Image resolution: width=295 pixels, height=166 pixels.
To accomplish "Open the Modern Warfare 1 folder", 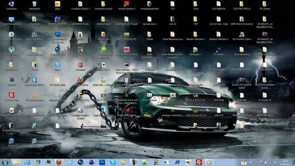I will pos(195,36).
